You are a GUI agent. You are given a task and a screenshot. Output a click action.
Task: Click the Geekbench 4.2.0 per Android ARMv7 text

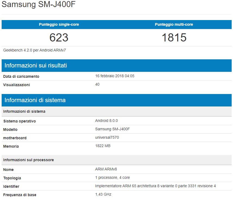pyautogui.click(x=34, y=50)
